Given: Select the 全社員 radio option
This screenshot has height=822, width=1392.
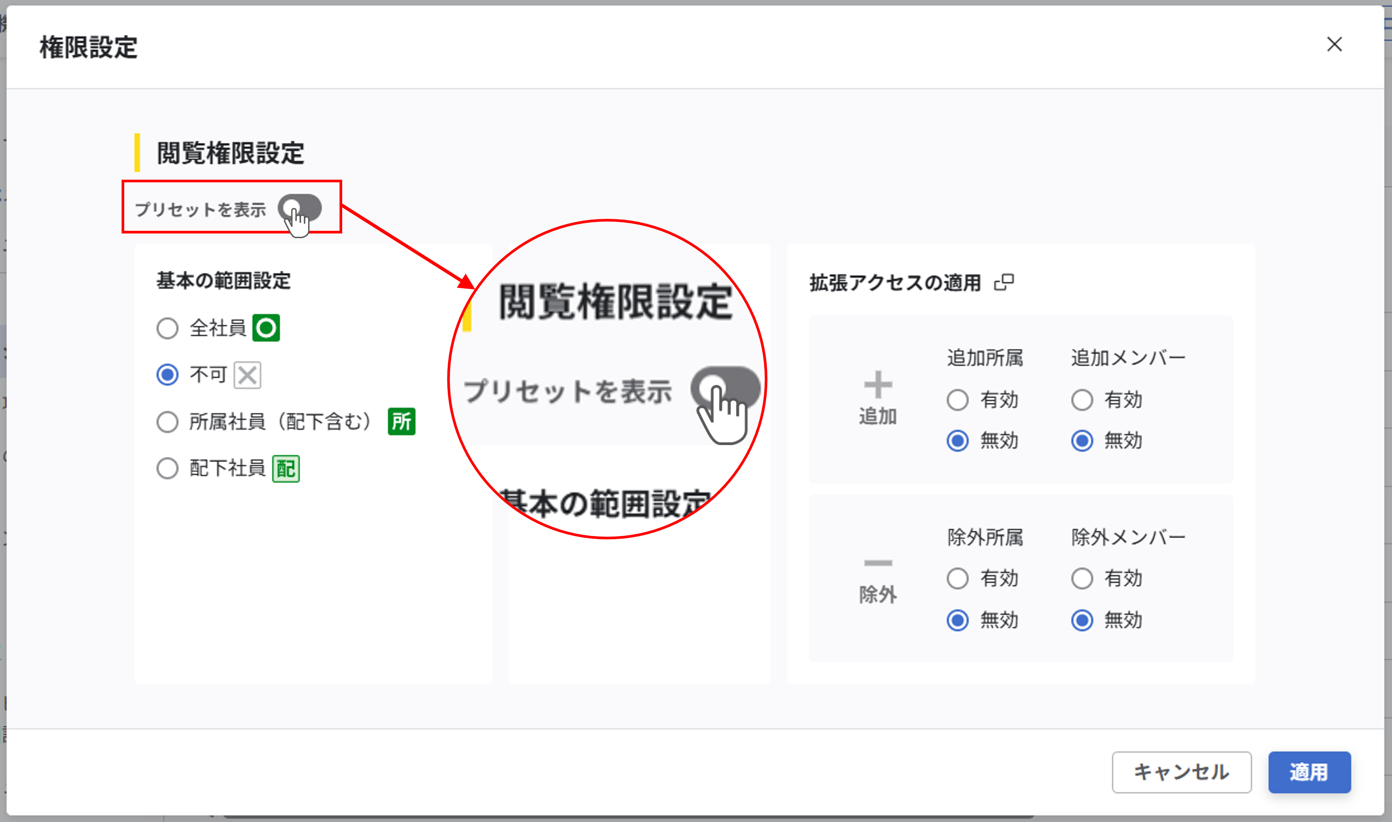Looking at the screenshot, I should 167,328.
